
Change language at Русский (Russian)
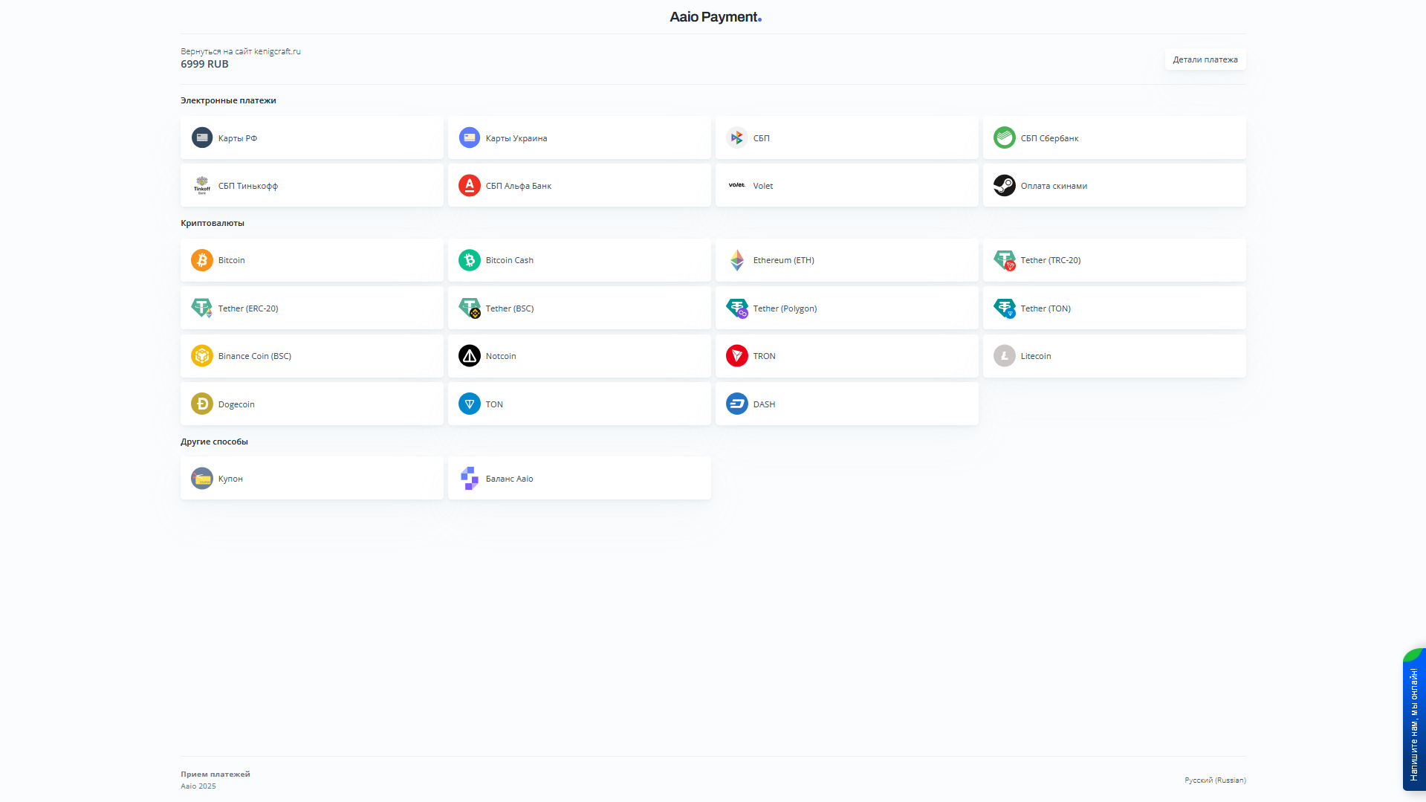click(1215, 780)
